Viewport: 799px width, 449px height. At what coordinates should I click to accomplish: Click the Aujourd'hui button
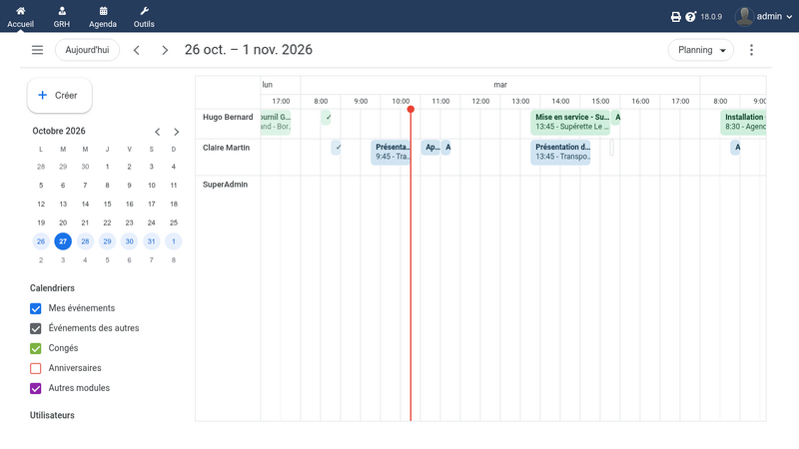[x=87, y=50]
